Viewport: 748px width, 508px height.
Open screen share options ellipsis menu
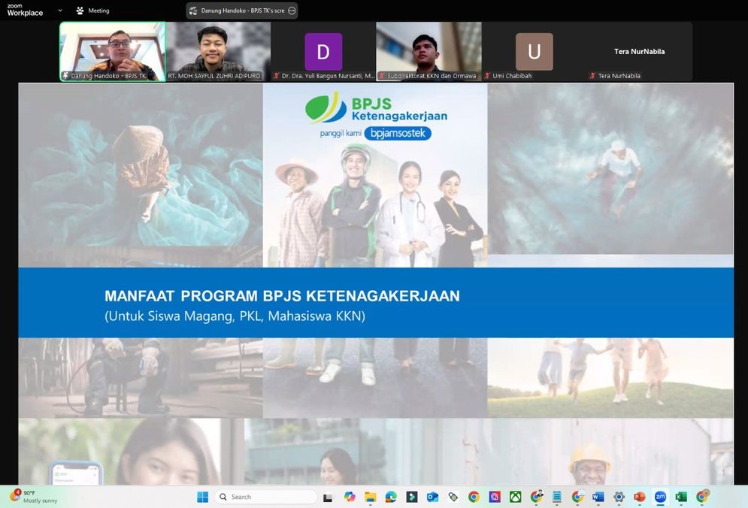[x=292, y=11]
